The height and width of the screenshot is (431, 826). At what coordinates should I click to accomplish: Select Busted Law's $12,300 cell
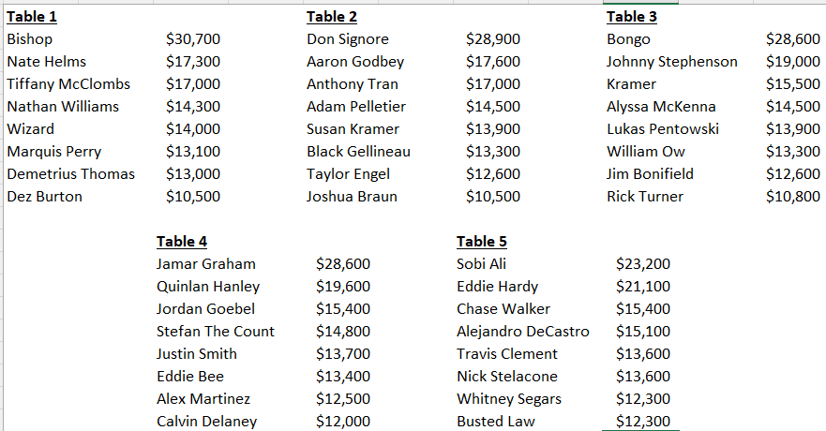pyautogui.click(x=642, y=421)
